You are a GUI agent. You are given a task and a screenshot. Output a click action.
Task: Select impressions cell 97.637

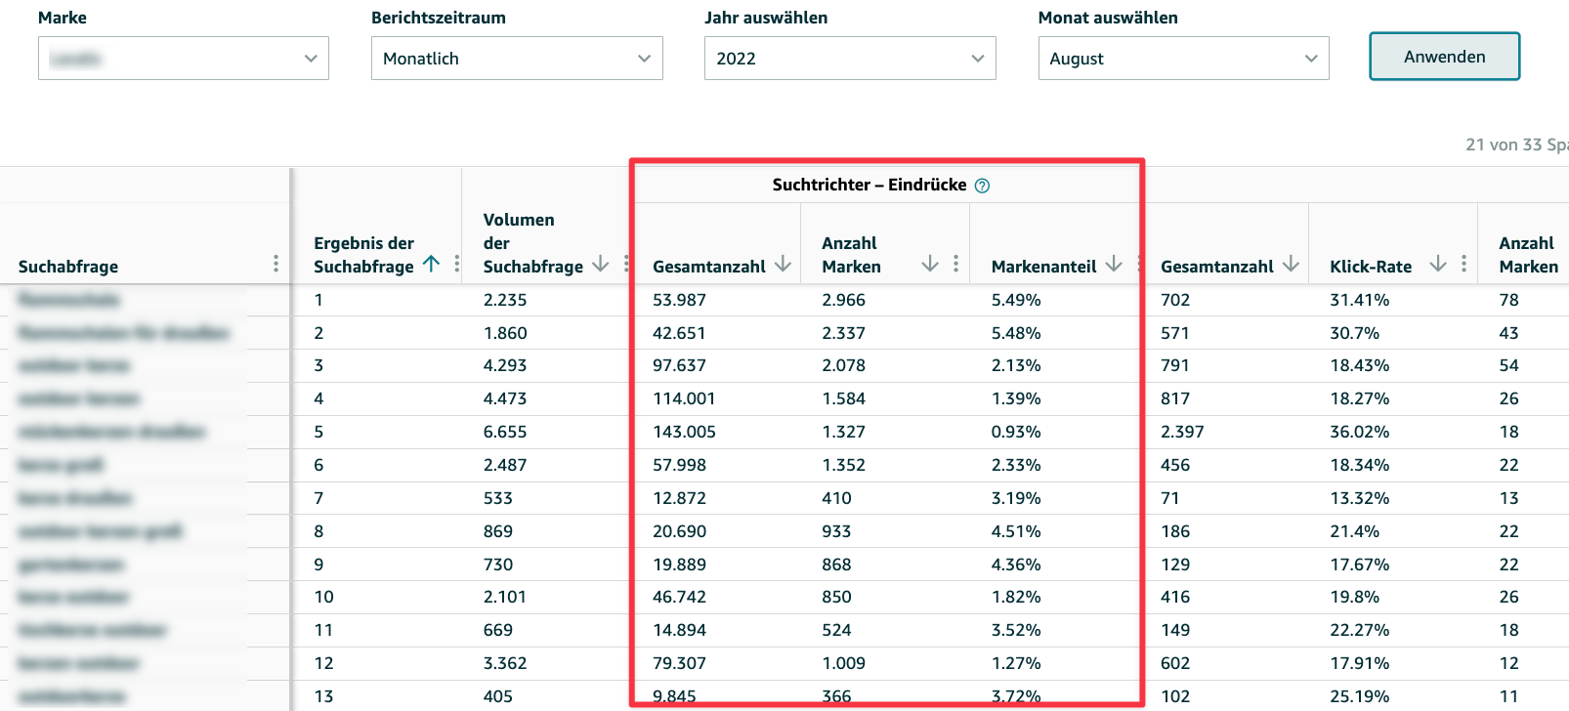pyautogui.click(x=679, y=365)
